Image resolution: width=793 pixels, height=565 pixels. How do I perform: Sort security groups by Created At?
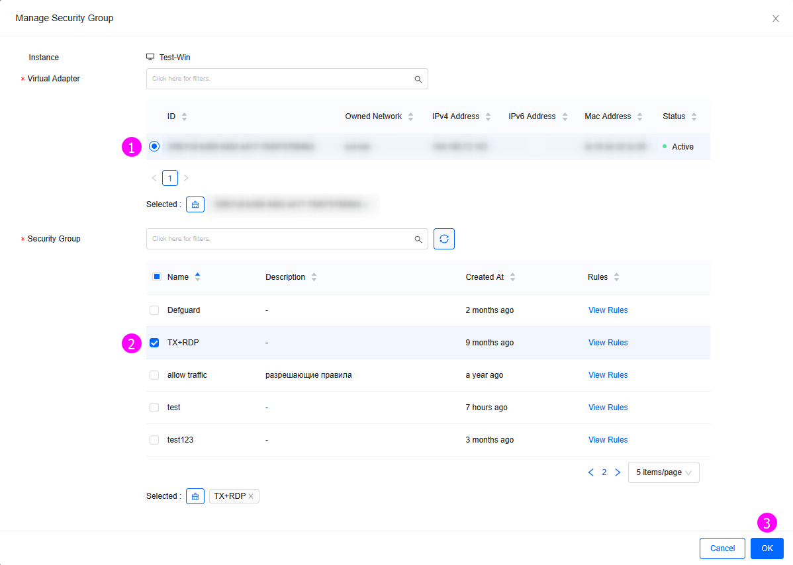(x=512, y=277)
